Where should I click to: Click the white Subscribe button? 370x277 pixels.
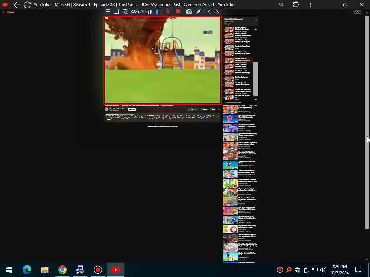pos(132,109)
